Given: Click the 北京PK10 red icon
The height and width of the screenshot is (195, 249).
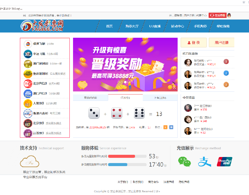Looking at the screenshot, I should click(x=28, y=83).
